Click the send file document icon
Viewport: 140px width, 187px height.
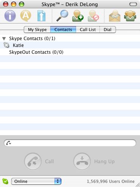(x=41, y=16)
